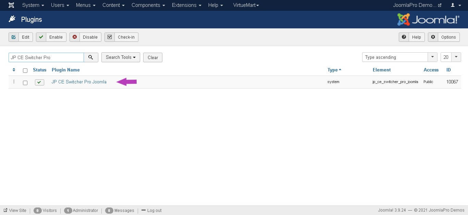The width and height of the screenshot is (468, 215).
Task: Check the JP CE Switcher Pro Joomla row checkbox
Action: click(x=25, y=83)
